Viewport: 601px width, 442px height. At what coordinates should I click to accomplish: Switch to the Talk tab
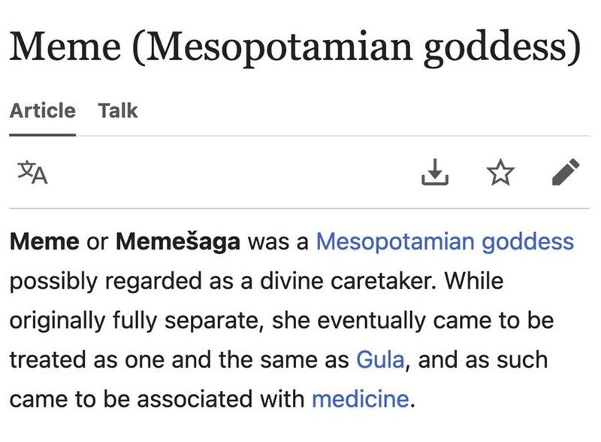tap(116, 110)
